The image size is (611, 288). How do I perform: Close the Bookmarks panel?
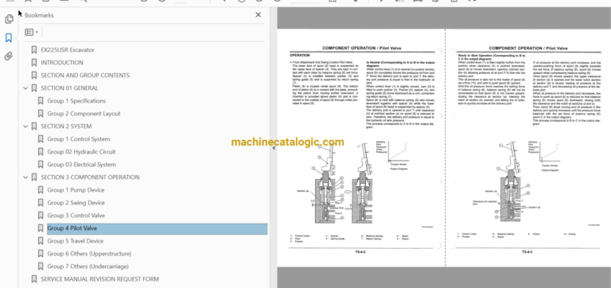[x=258, y=15]
